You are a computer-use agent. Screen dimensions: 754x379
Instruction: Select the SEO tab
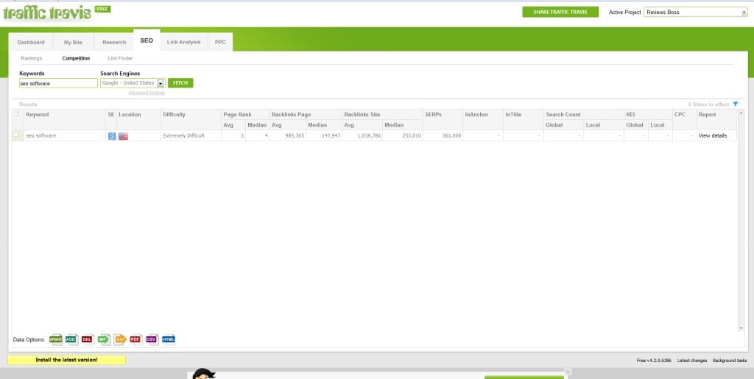tap(147, 40)
